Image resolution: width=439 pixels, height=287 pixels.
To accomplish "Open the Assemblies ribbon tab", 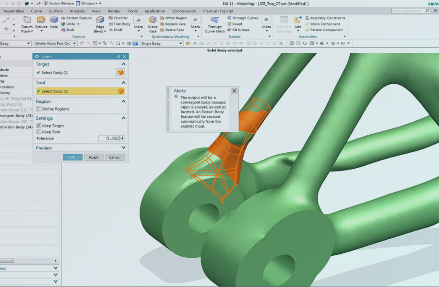I will coord(14,11).
